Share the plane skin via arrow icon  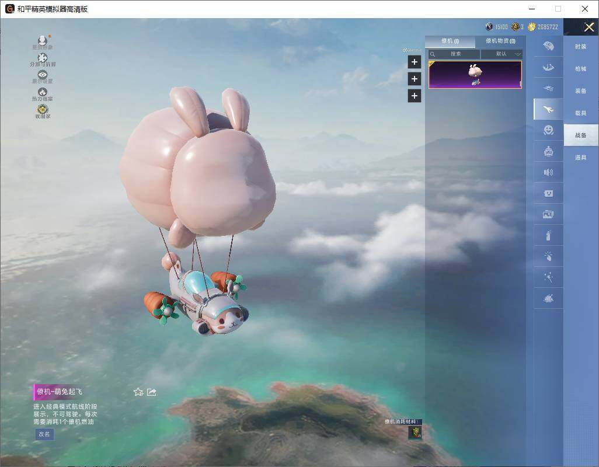tap(152, 392)
